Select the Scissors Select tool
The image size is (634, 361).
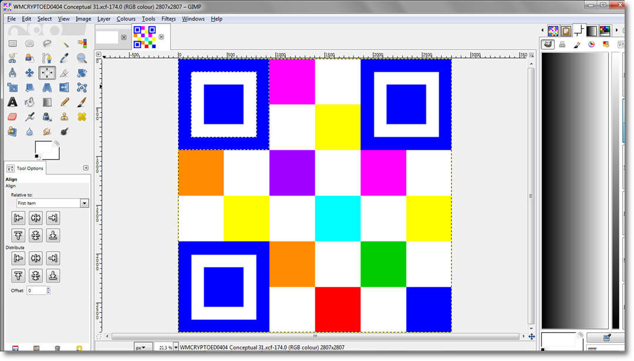12,58
